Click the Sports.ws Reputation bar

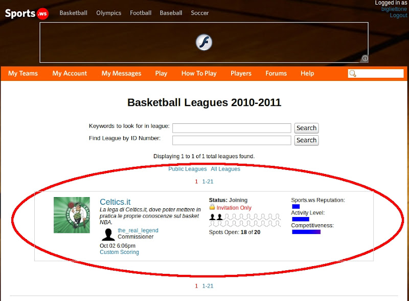(296, 206)
